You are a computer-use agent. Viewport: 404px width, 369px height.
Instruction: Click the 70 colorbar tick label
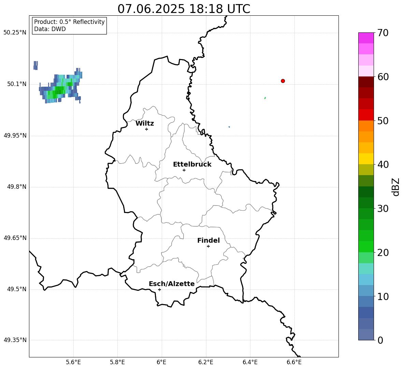pyautogui.click(x=383, y=33)
